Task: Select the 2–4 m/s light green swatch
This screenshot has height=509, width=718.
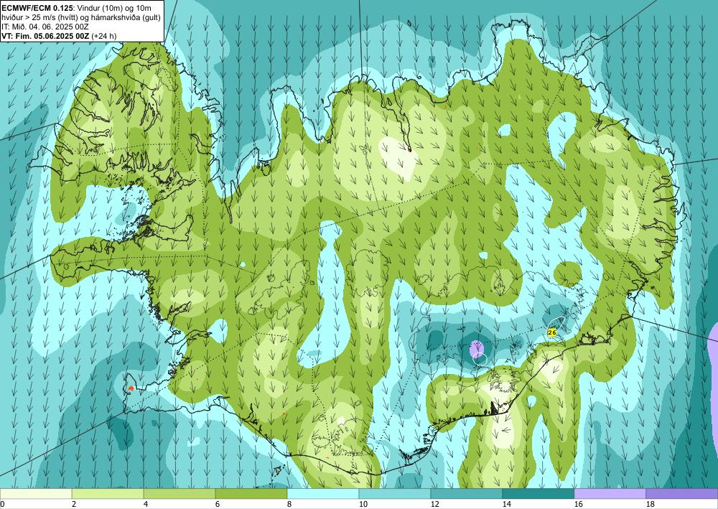Action: click(x=108, y=493)
